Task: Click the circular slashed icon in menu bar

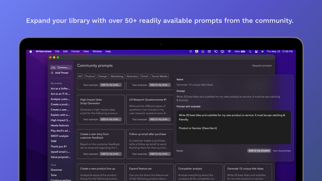Action: (x=191, y=52)
